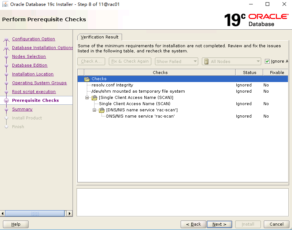Click the DNS/NIS name service group folder icon

(x=102, y=110)
